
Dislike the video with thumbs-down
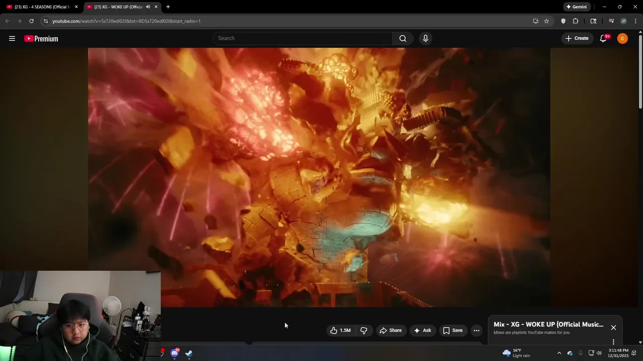364,330
